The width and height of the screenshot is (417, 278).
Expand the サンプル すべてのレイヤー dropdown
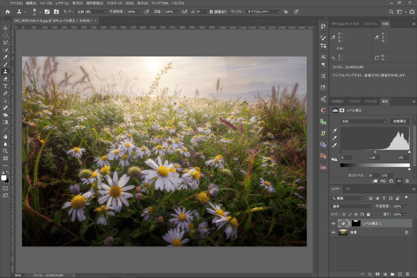[263, 12]
